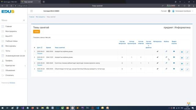Edit the 2020-09-01 lesson with pencil icon

(187, 52)
